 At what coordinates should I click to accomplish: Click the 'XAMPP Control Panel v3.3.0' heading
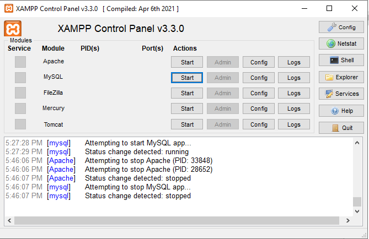[x=121, y=29]
